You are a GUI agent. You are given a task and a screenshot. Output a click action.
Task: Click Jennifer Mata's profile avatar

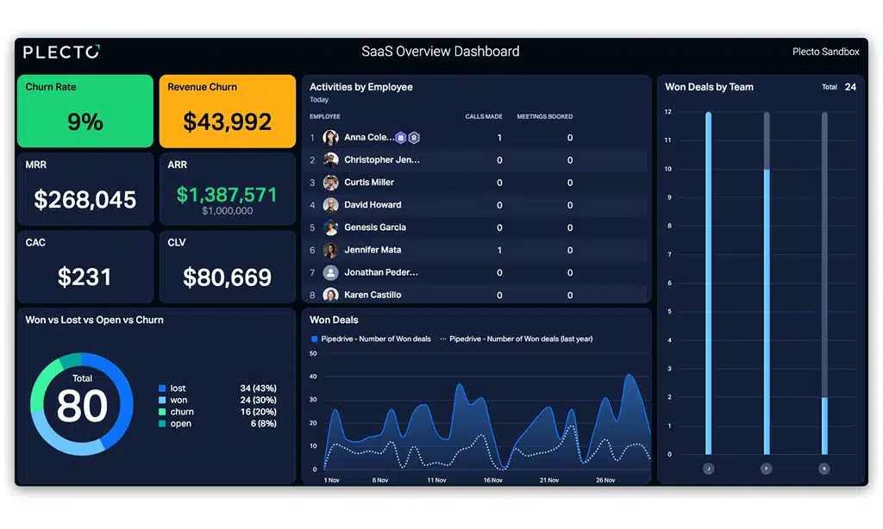click(330, 250)
